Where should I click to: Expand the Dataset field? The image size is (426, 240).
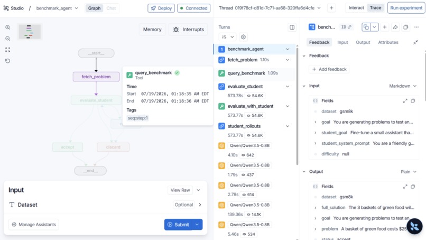[x=200, y=205]
